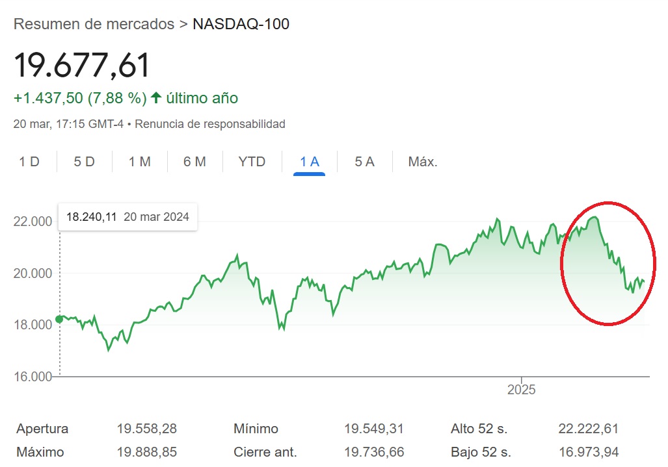Screen dimensions: 668x467
Task: Click the Apertura value 19.558,28
Action: 147,429
